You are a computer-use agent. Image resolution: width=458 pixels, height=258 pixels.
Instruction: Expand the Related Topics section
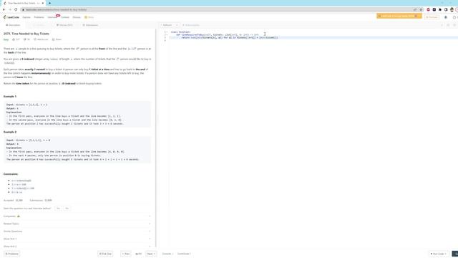77,224
